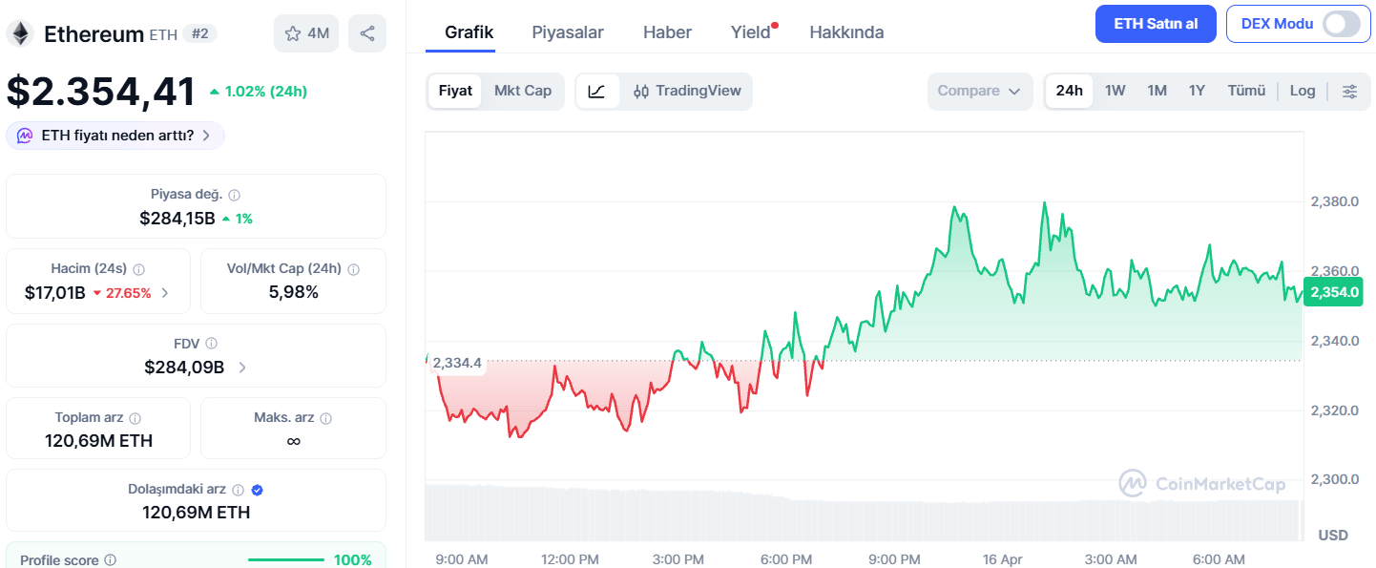The height and width of the screenshot is (568, 1376).
Task: Open the Compare dropdown
Action: click(980, 92)
